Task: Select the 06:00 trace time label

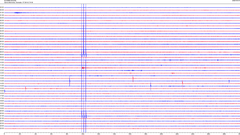Action: (x=2, y=39)
